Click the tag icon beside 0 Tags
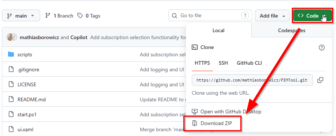The width and height of the screenshot is (336, 136). pos(80,16)
